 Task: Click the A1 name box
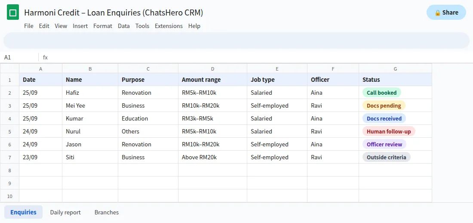point(19,57)
